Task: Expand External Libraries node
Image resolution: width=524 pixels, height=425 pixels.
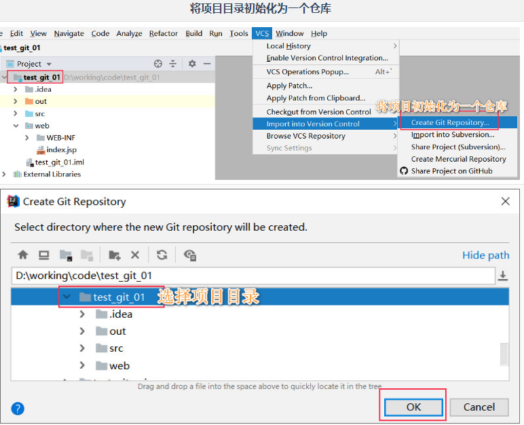Action: coord(3,174)
